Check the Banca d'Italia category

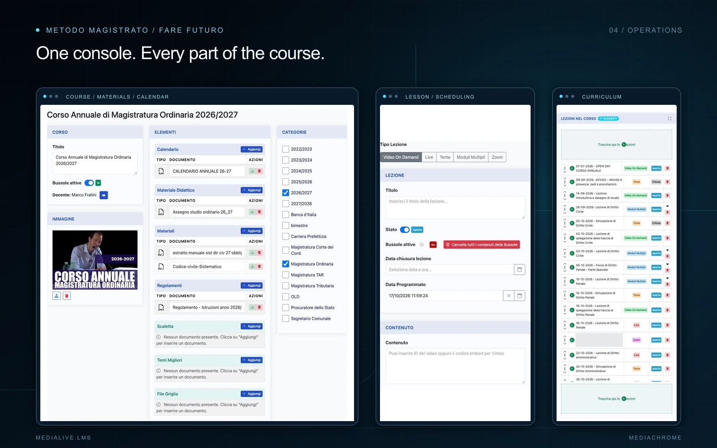pos(285,215)
